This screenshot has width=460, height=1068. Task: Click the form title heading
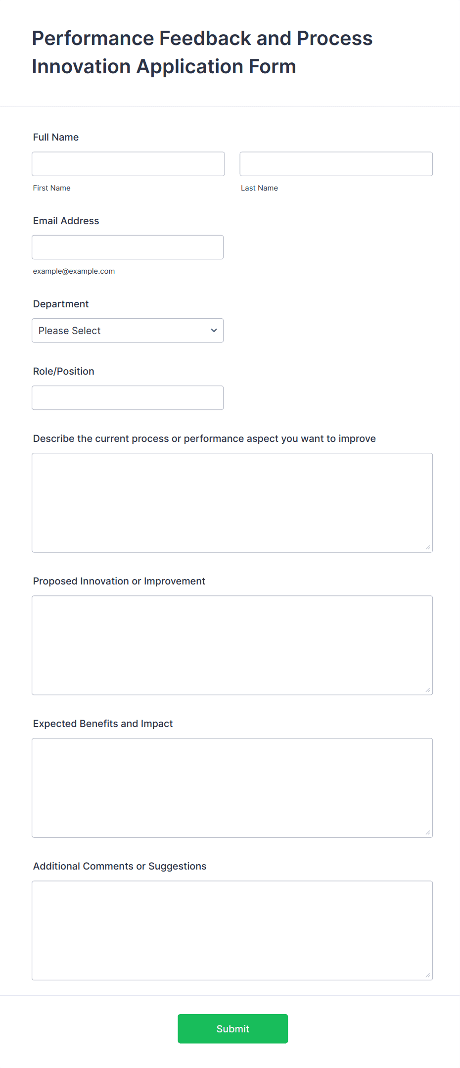coord(202,52)
